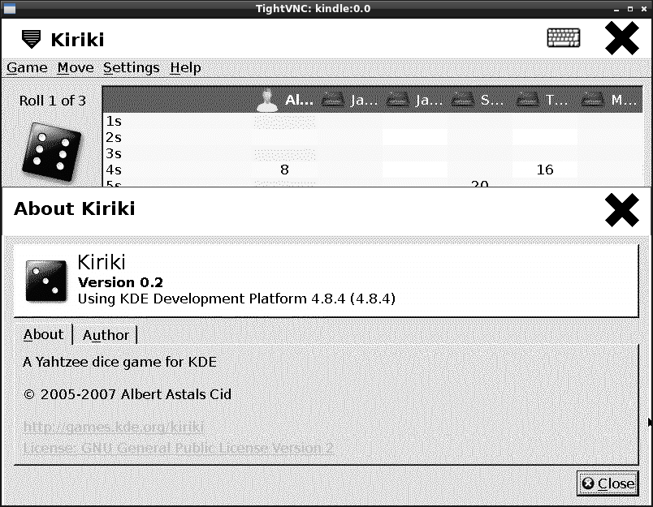This screenshot has width=653, height=507.
Task: Open the TightVNC window menu icon
Action: [x=10, y=8]
